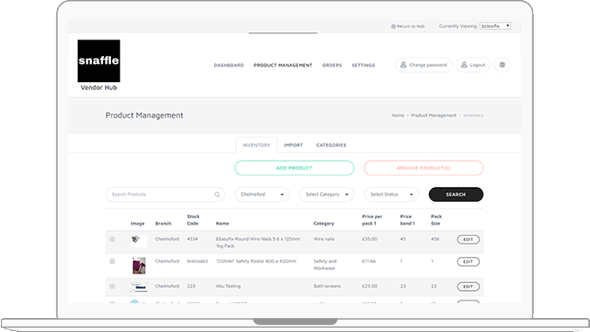This screenshot has width=590, height=332.
Task: Click the Return to Hub icon
Action: pyautogui.click(x=393, y=26)
